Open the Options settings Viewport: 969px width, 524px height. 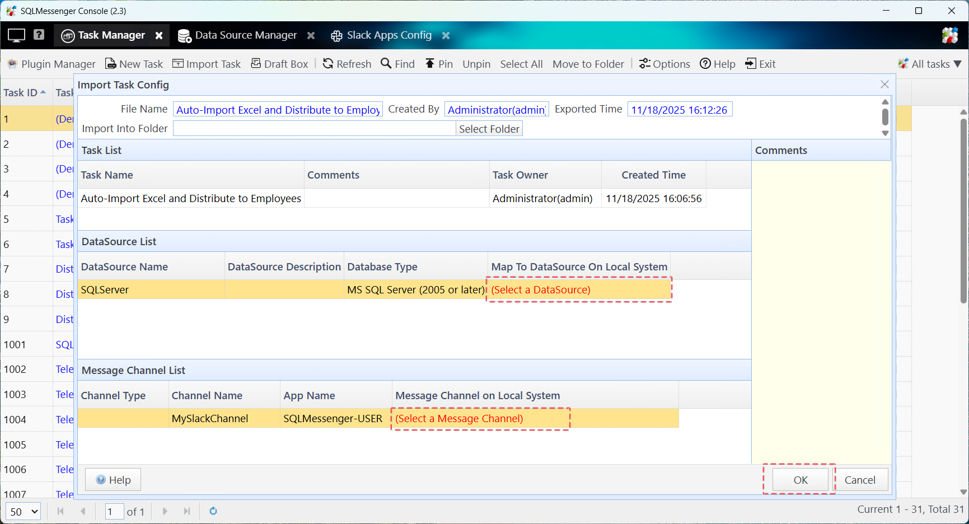coord(664,64)
